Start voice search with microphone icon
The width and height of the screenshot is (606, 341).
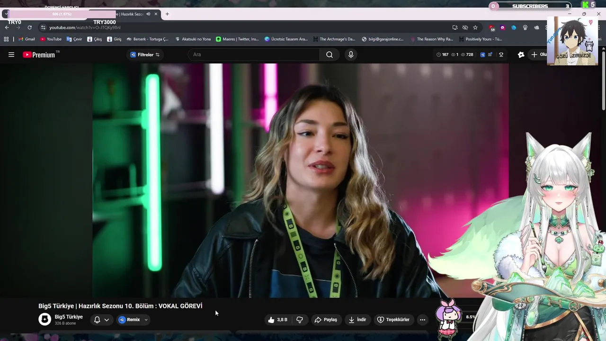(x=351, y=54)
